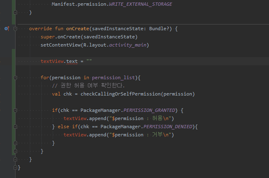This screenshot has height=178, width=269.
Task: Click the override gutter icon beside onCreate
Action: [x=7, y=29]
